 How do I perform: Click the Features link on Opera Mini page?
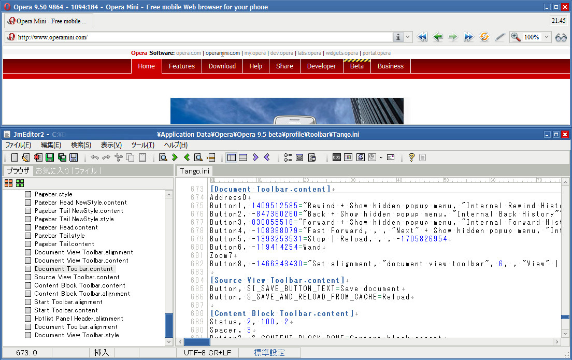point(182,66)
